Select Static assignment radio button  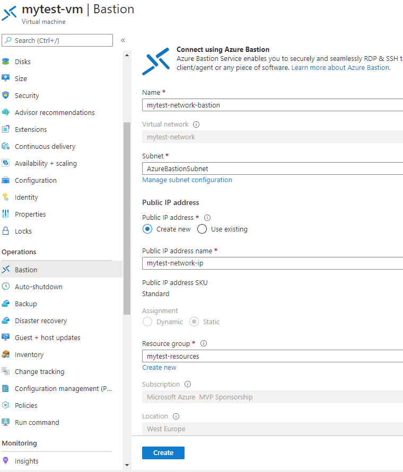[194, 322]
